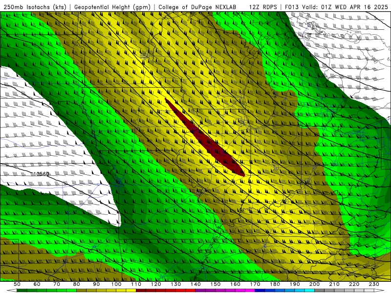
Task: Click the 120 label on the color scale
Action: pyautogui.click(x=156, y=284)
